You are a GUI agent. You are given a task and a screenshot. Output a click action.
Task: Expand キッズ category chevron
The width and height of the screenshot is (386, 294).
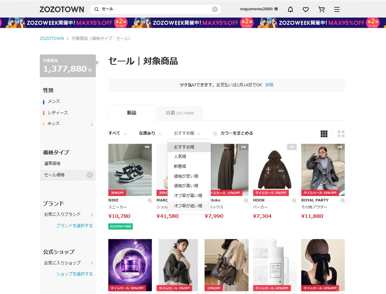92,124
